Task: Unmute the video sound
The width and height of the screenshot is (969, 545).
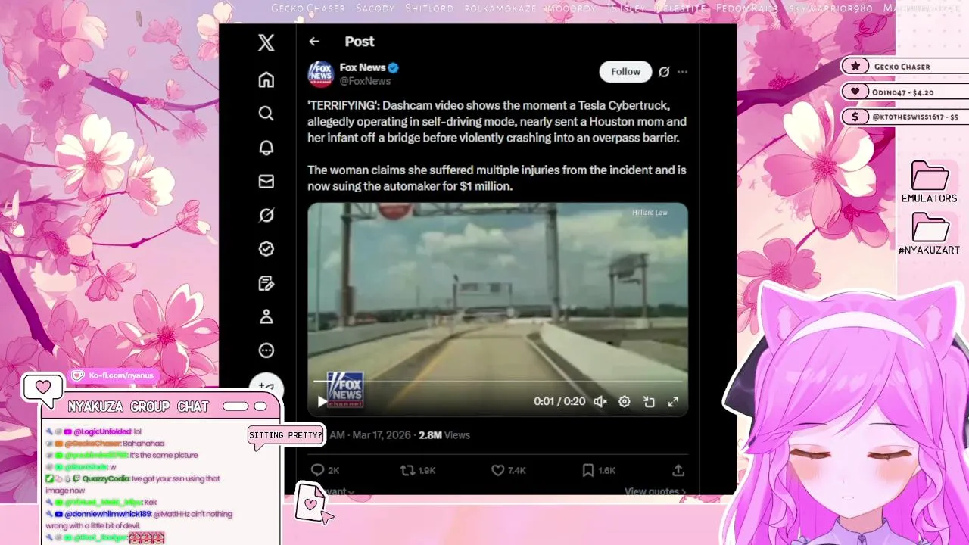Action: coord(600,402)
